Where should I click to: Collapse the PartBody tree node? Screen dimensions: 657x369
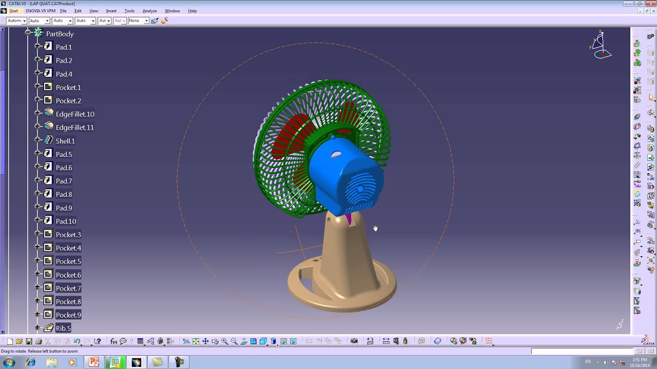click(28, 33)
